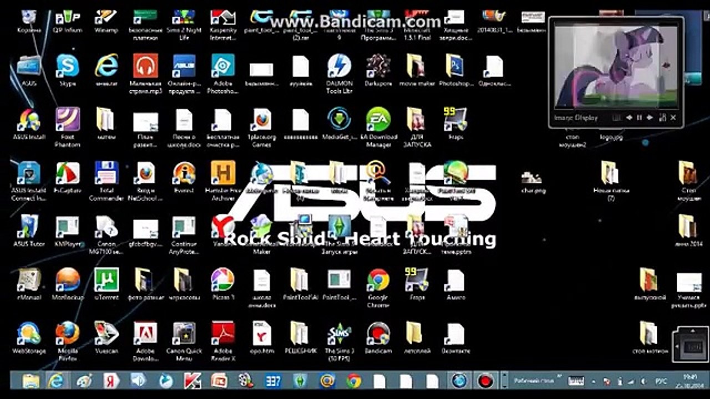The height and width of the screenshot is (399, 710).
Task: Open the movie maker folder
Action: pyautogui.click(x=417, y=70)
